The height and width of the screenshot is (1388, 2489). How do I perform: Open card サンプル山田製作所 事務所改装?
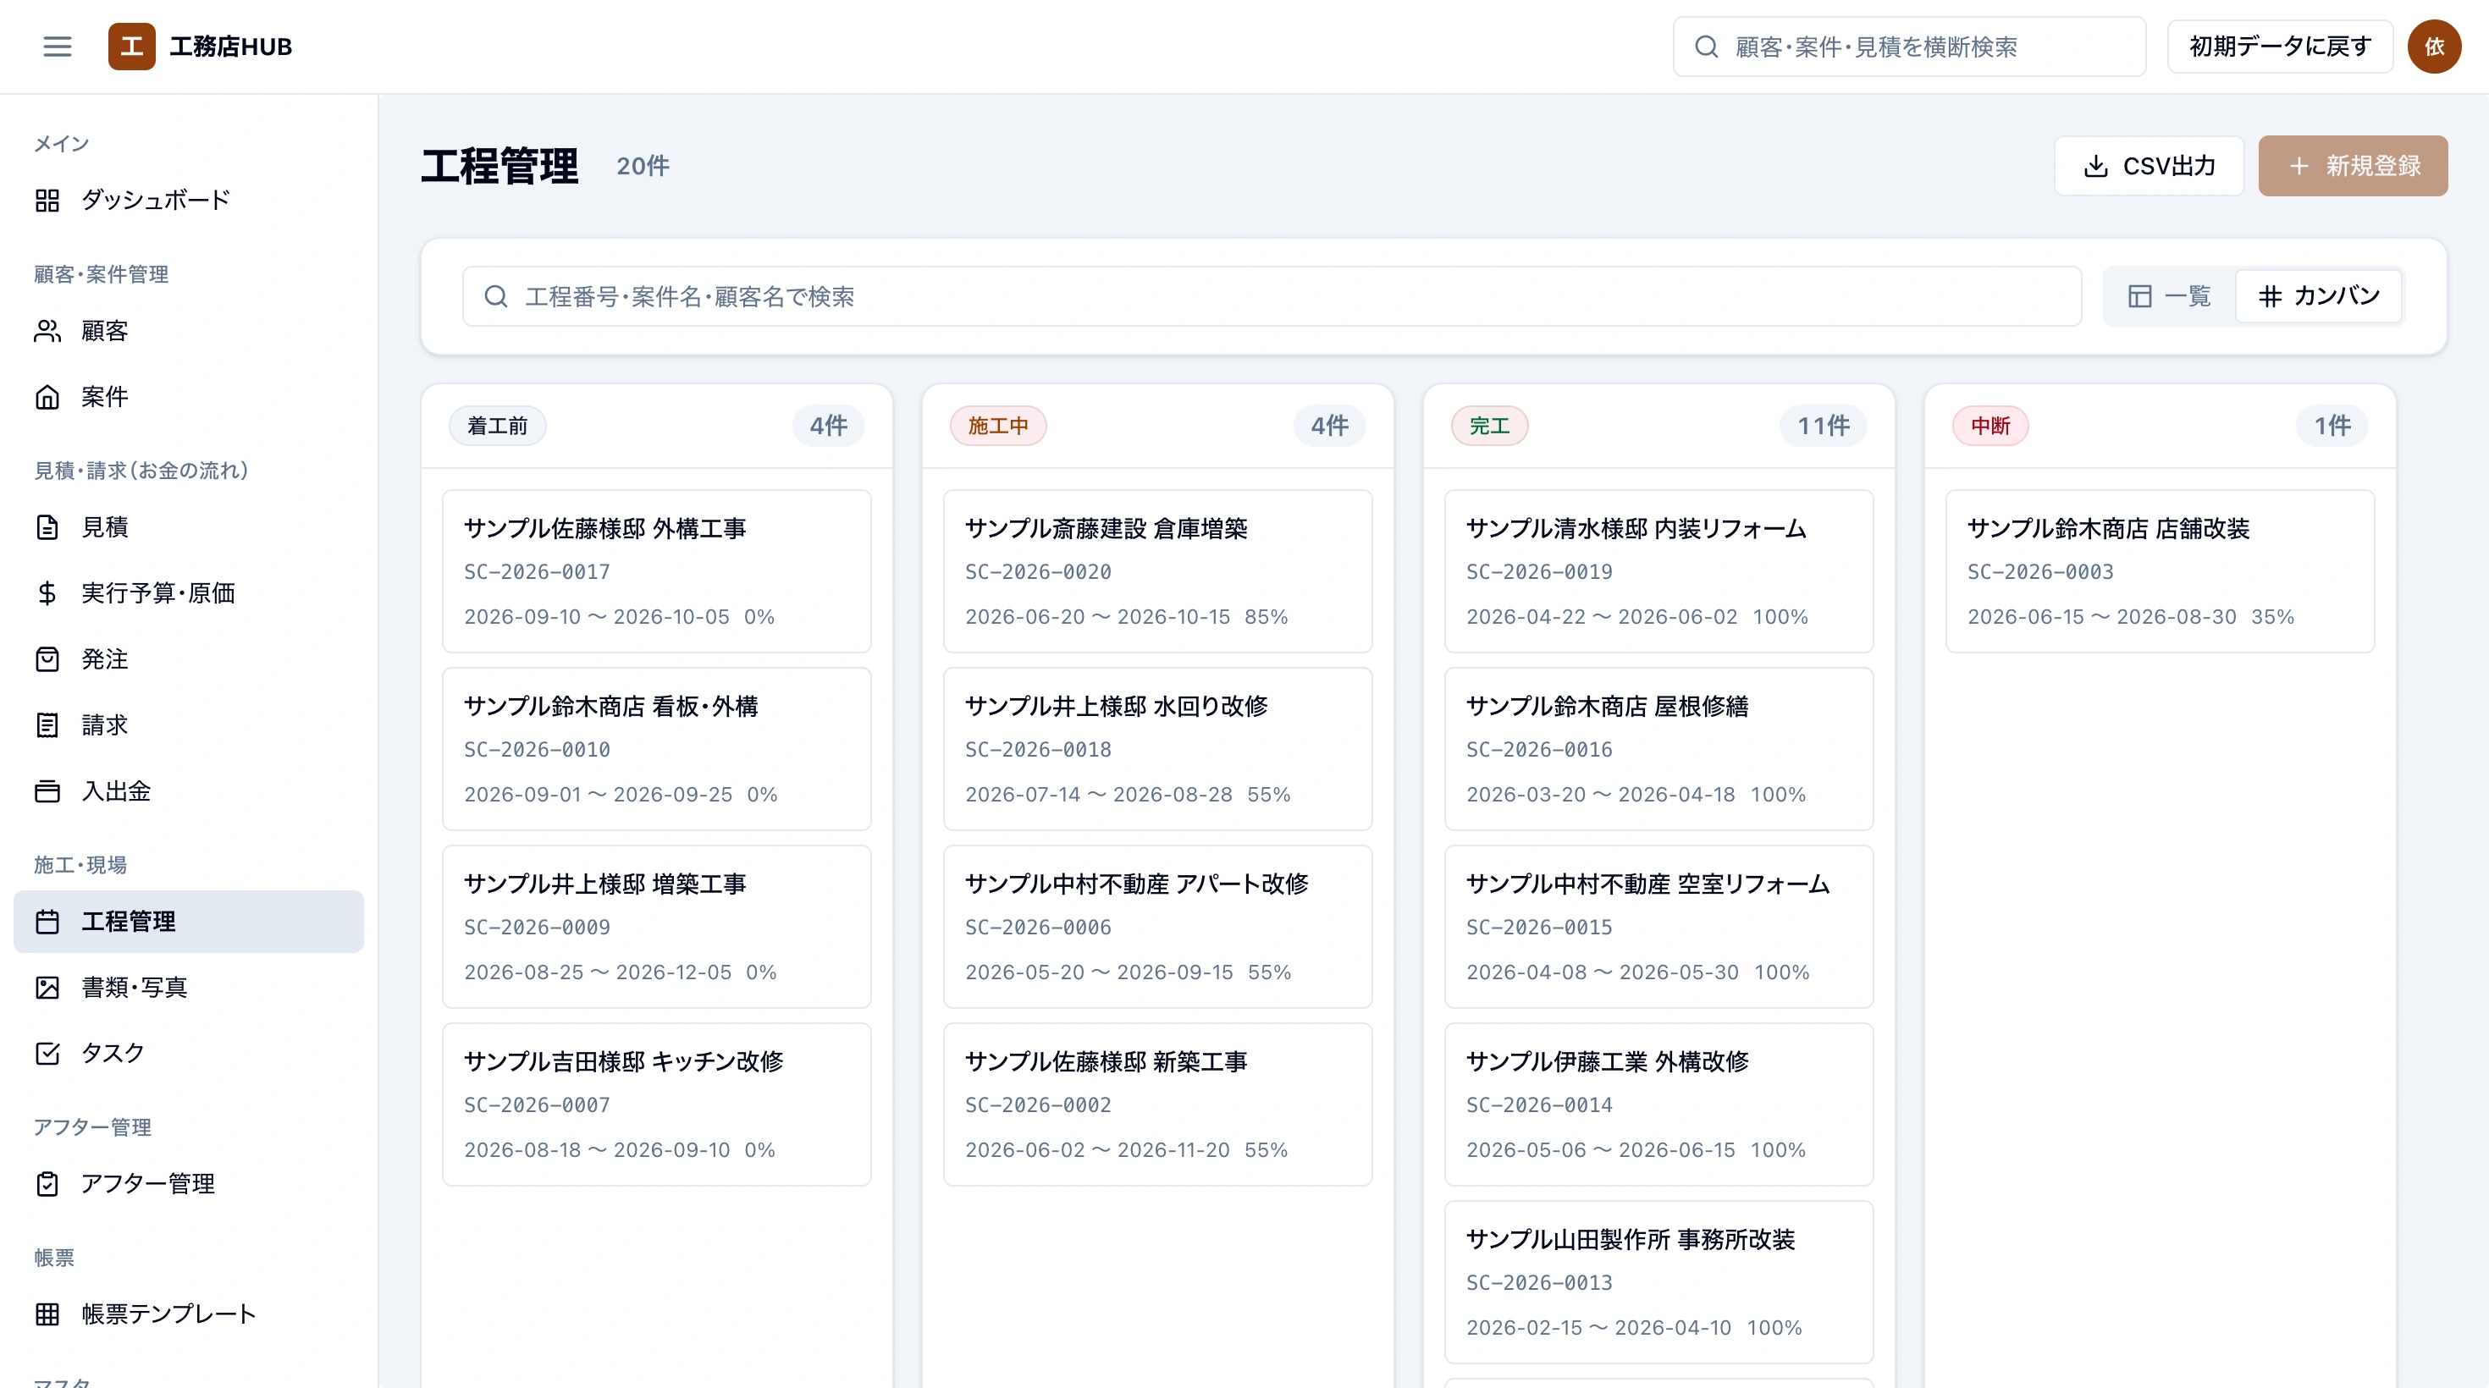coord(1659,1283)
